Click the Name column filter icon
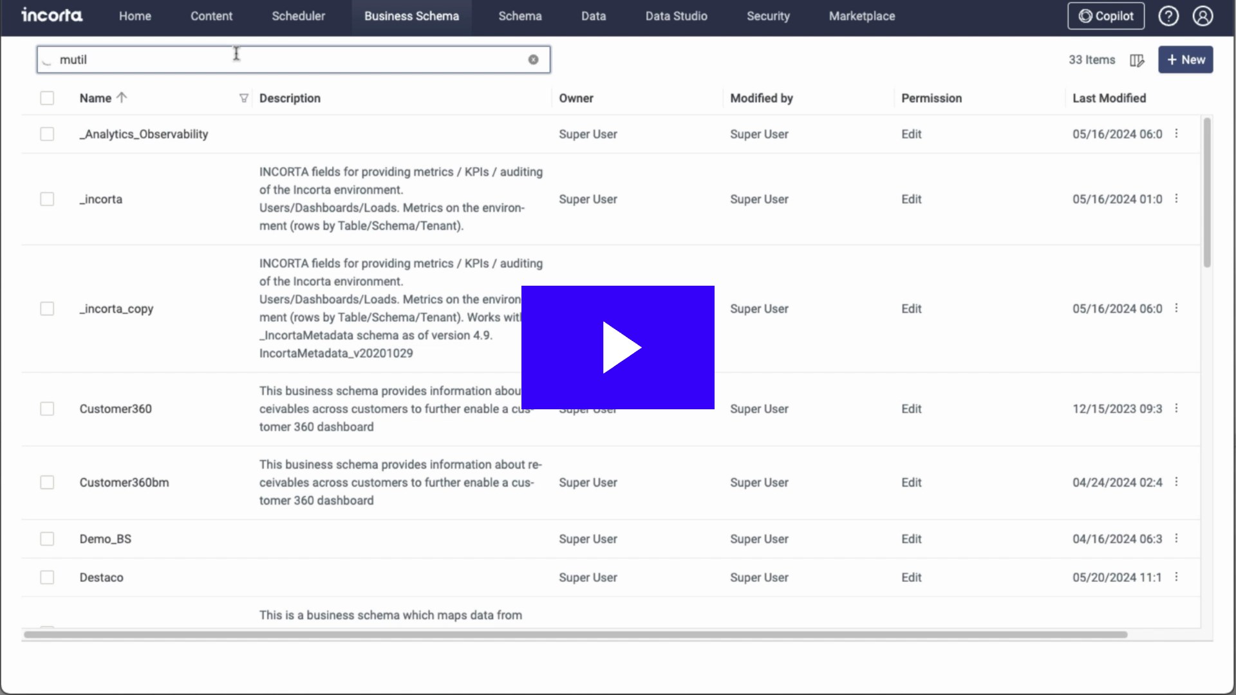The image size is (1236, 695). coord(243,98)
